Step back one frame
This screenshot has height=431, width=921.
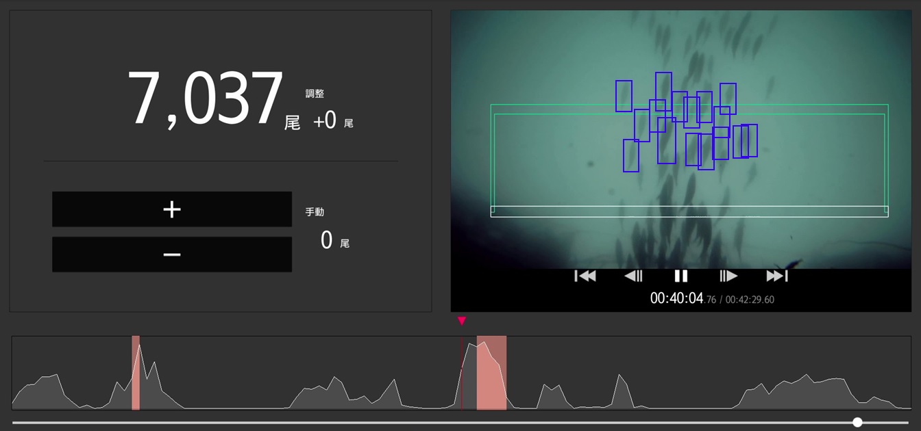pyautogui.click(x=633, y=276)
